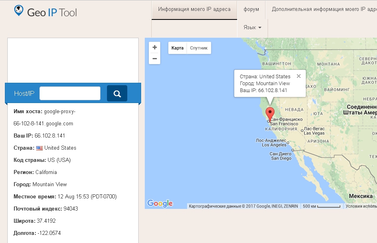377x243 pixels.
Task: Click the ВАШИНГТОН state label on map
Action: pyautogui.click(x=277, y=64)
